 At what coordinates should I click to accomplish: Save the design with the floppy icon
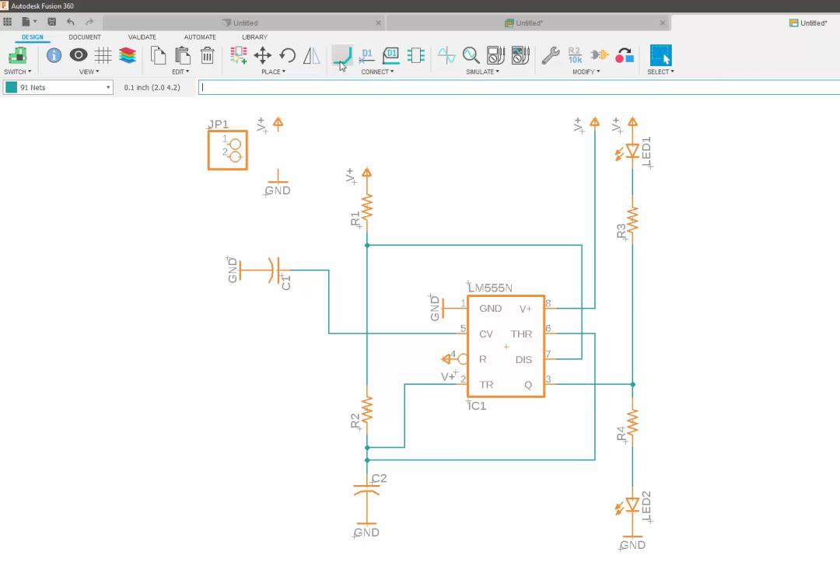pos(52,22)
